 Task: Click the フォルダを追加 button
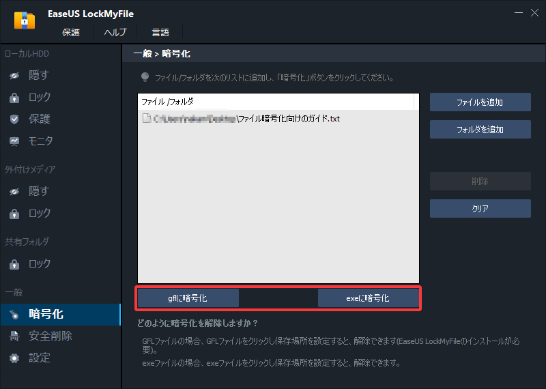click(480, 130)
